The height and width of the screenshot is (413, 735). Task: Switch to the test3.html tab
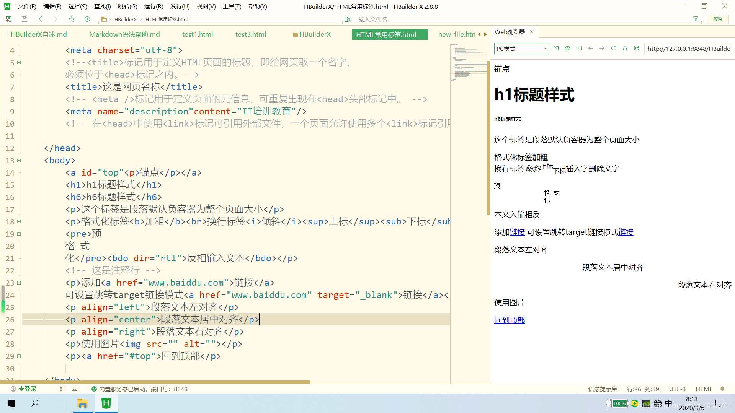click(251, 34)
